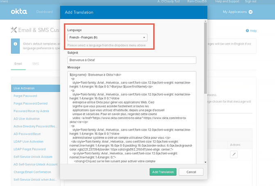Select Self-Service Unlock when Acc... template
The width and height of the screenshot is (275, 186).
[35, 179]
